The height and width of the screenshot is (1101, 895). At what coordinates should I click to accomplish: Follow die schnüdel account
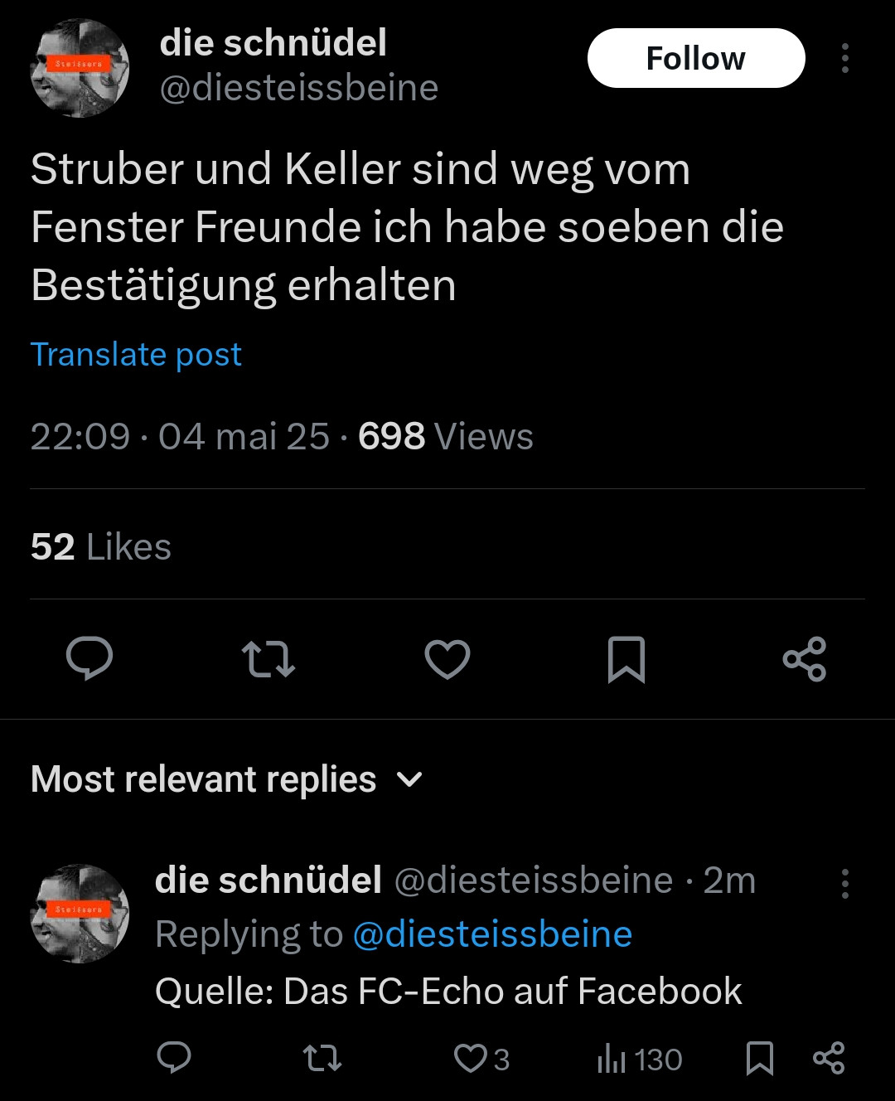(x=696, y=58)
